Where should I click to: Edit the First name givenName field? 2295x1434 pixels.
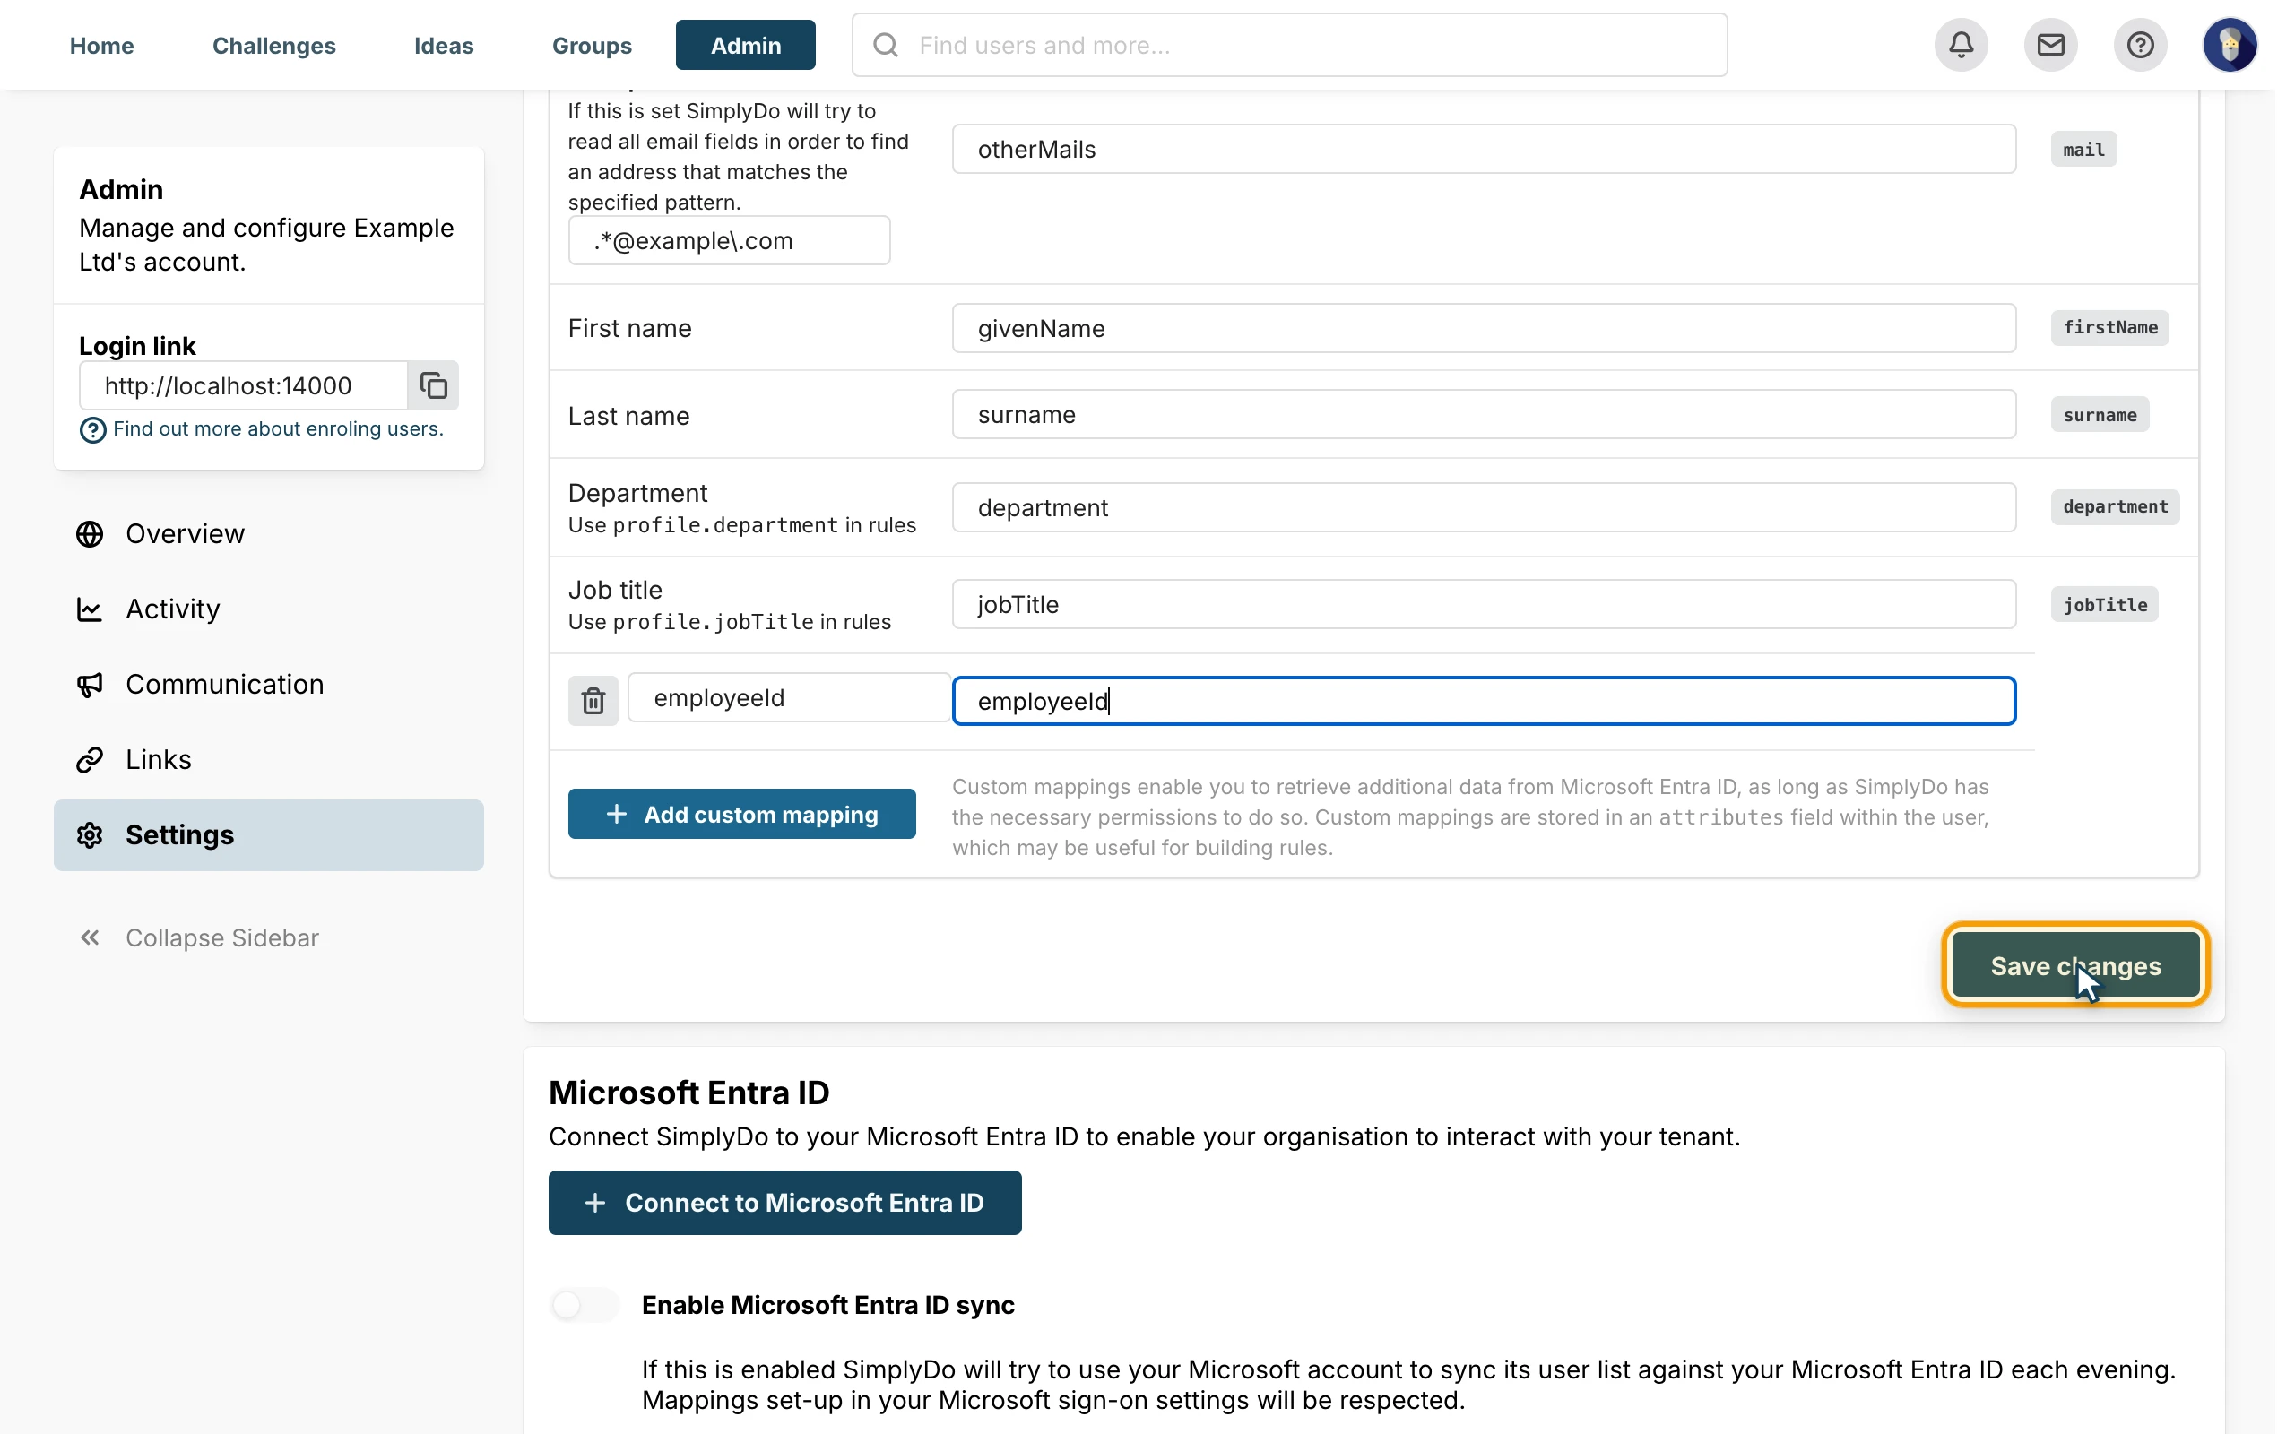tap(1485, 328)
